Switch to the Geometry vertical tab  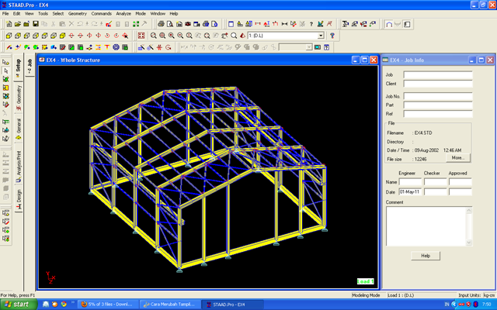pyautogui.click(x=19, y=98)
